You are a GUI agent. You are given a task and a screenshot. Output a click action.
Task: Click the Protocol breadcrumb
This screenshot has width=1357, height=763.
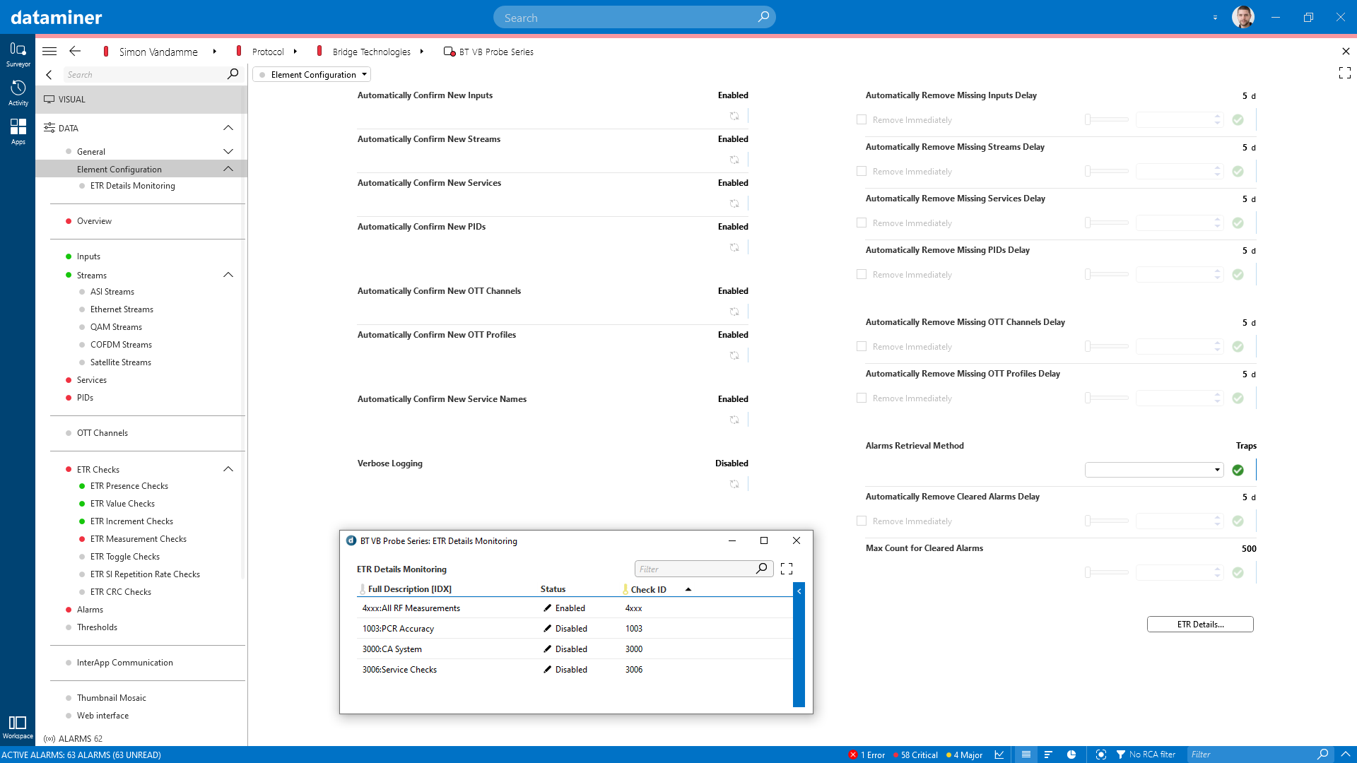pyautogui.click(x=268, y=52)
